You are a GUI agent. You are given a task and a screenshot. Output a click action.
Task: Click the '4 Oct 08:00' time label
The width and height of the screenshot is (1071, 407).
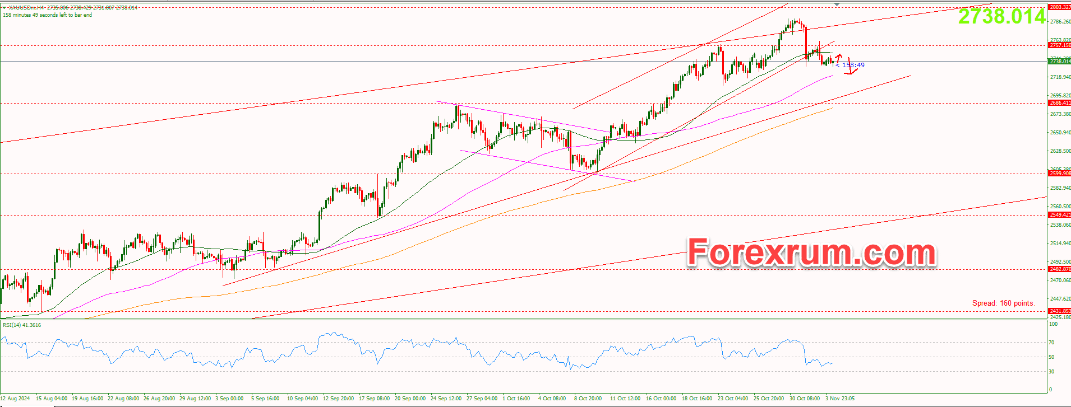point(552,399)
